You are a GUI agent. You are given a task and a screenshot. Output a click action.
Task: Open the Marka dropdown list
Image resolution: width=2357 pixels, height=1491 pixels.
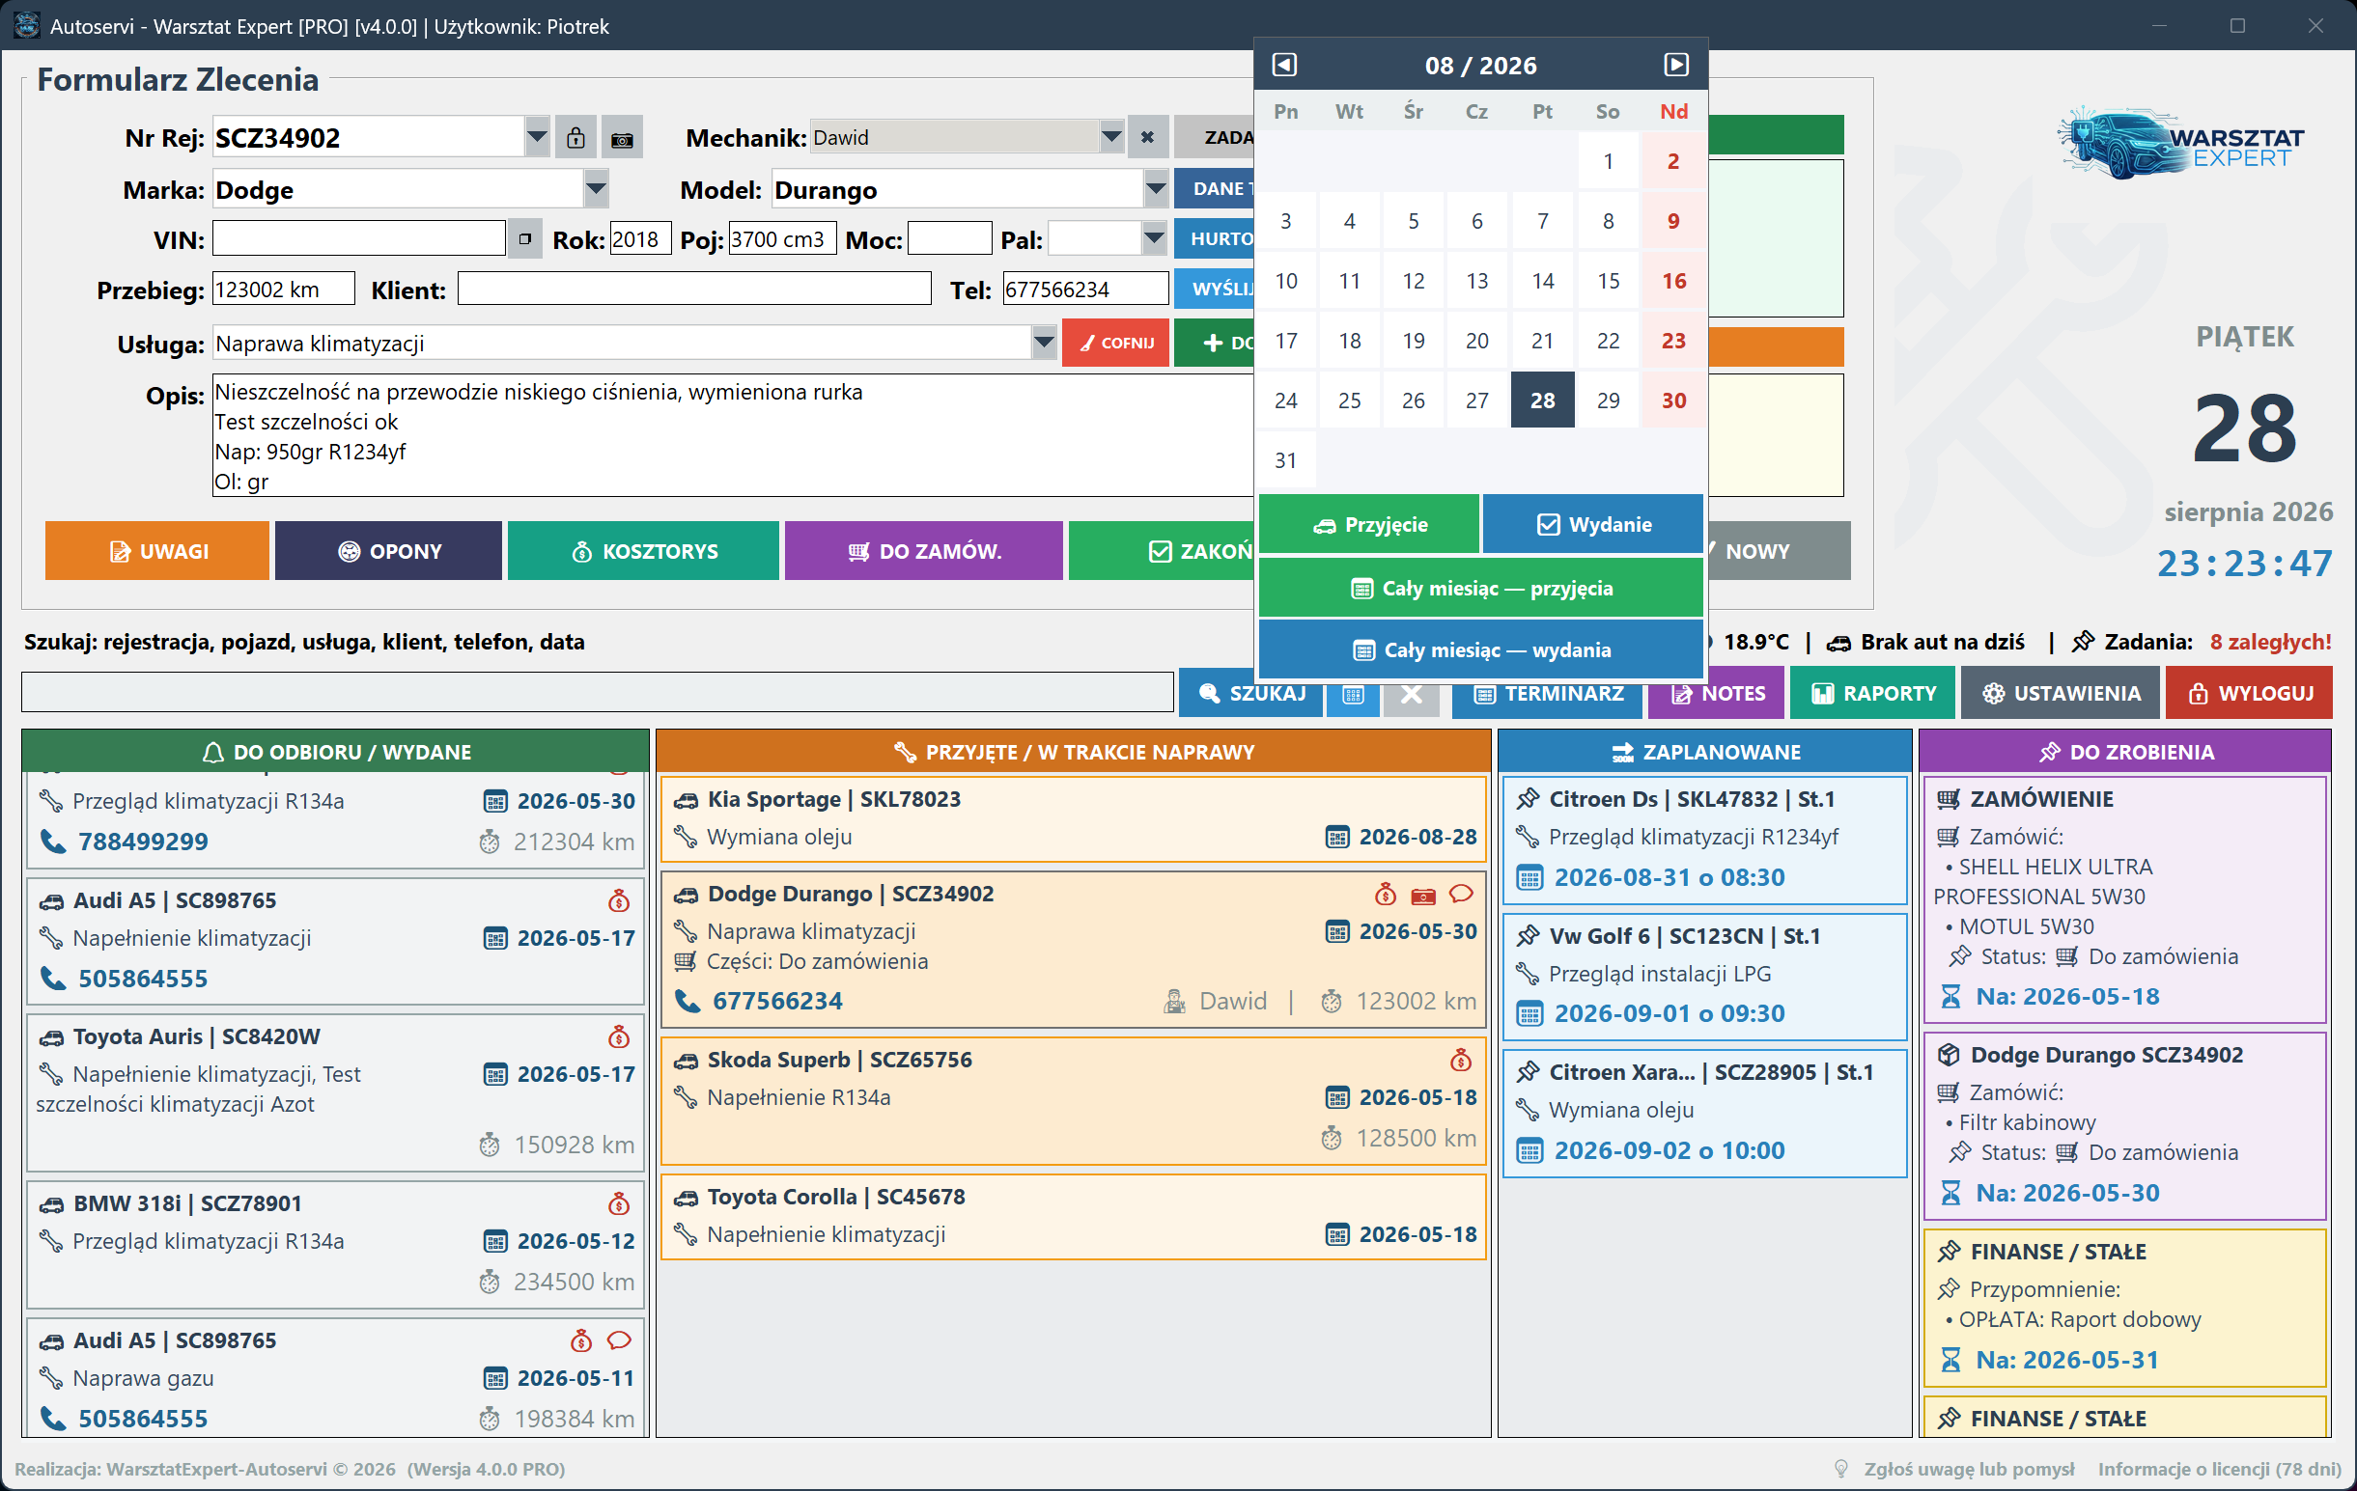click(x=596, y=189)
